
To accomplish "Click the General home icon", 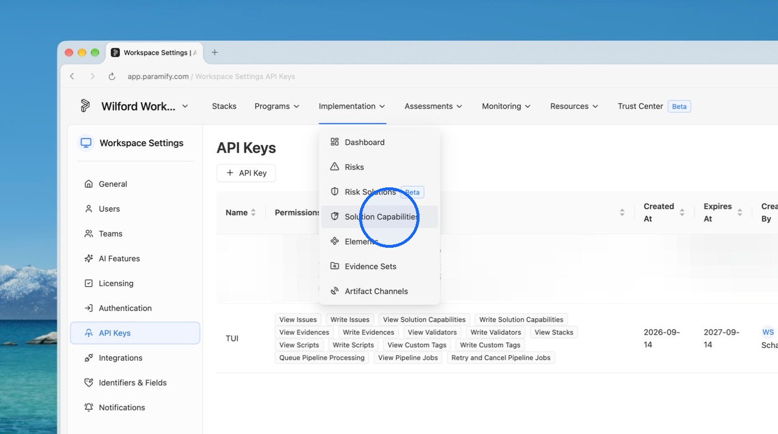I will 89,184.
